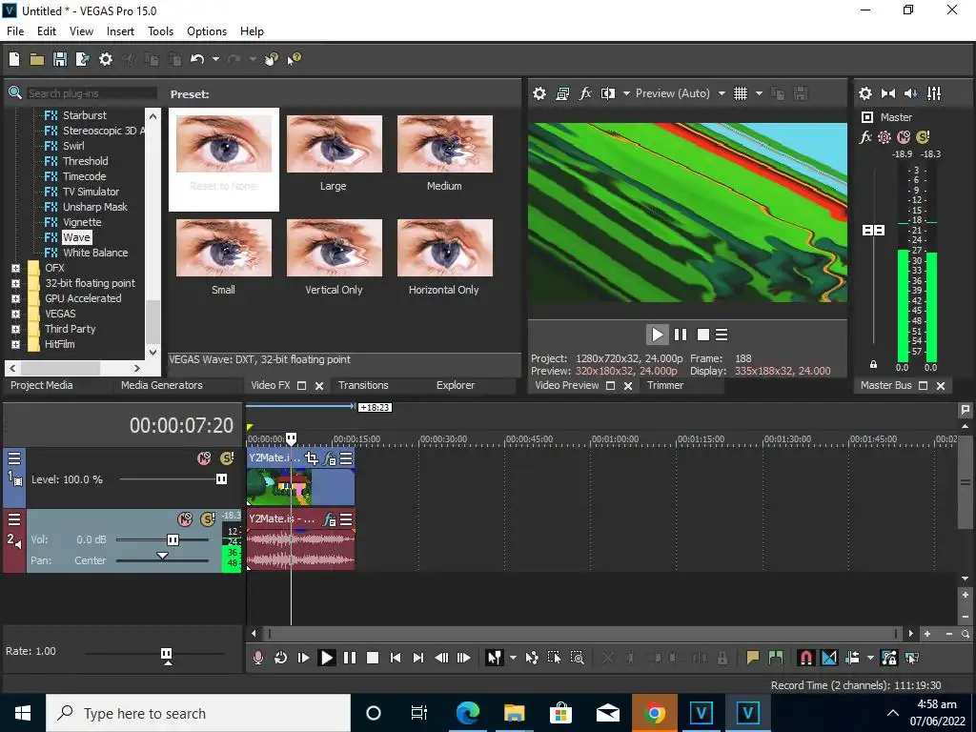The image size is (976, 732).
Task: Stop playback in transport bar
Action: point(373,658)
